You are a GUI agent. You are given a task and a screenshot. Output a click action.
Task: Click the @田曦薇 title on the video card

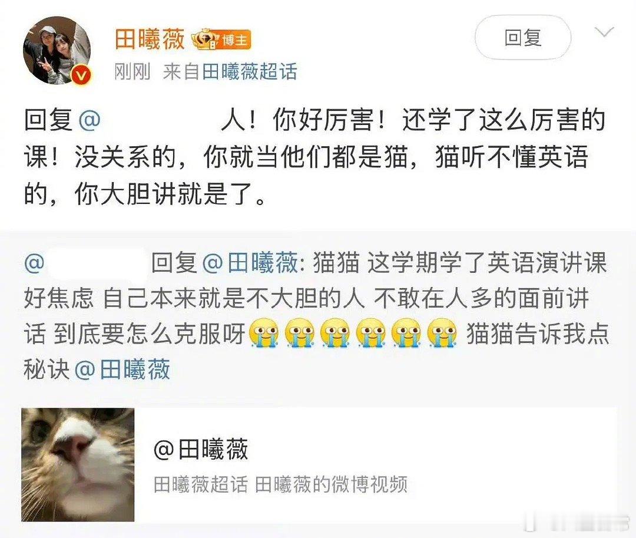(x=201, y=449)
